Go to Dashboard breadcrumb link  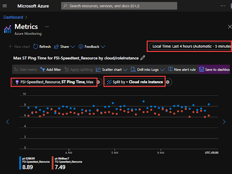[13, 17]
